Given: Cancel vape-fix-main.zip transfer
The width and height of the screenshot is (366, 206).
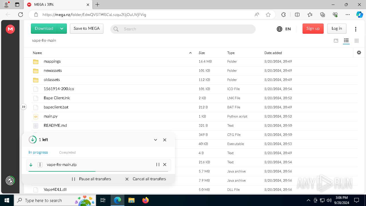Looking at the screenshot, I should click(x=165, y=165).
